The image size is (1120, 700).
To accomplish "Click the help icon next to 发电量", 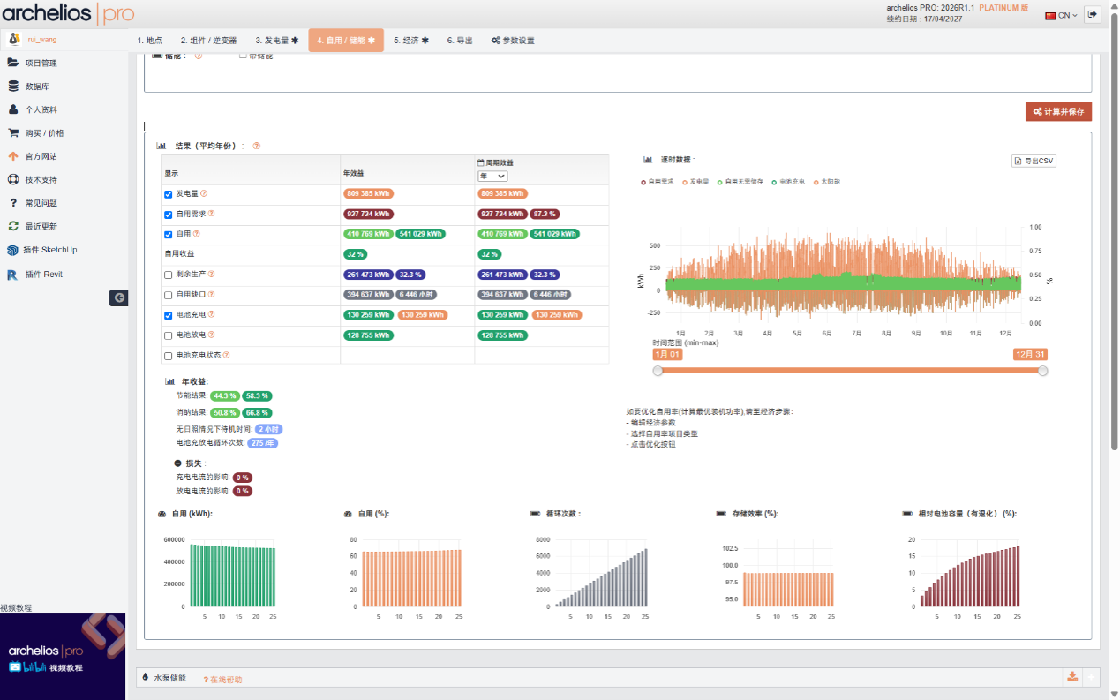I will 204,193.
